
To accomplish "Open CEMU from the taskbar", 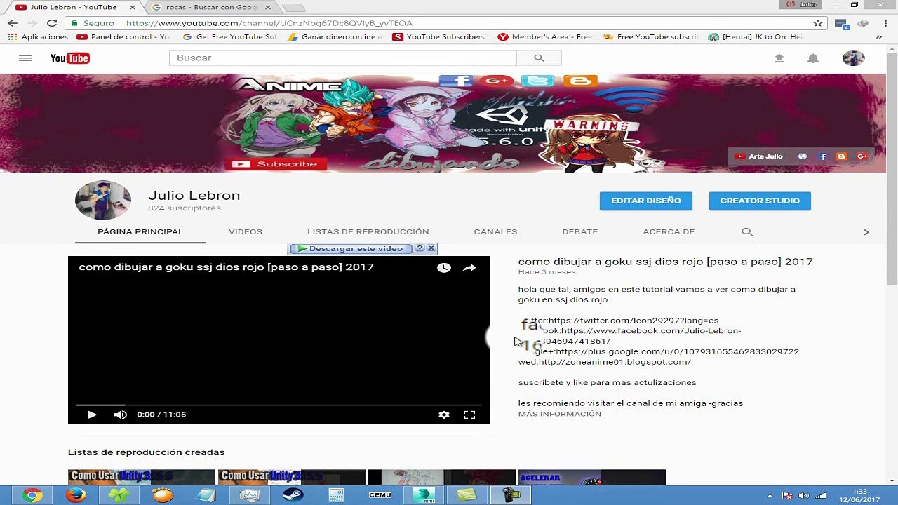I will [x=380, y=495].
